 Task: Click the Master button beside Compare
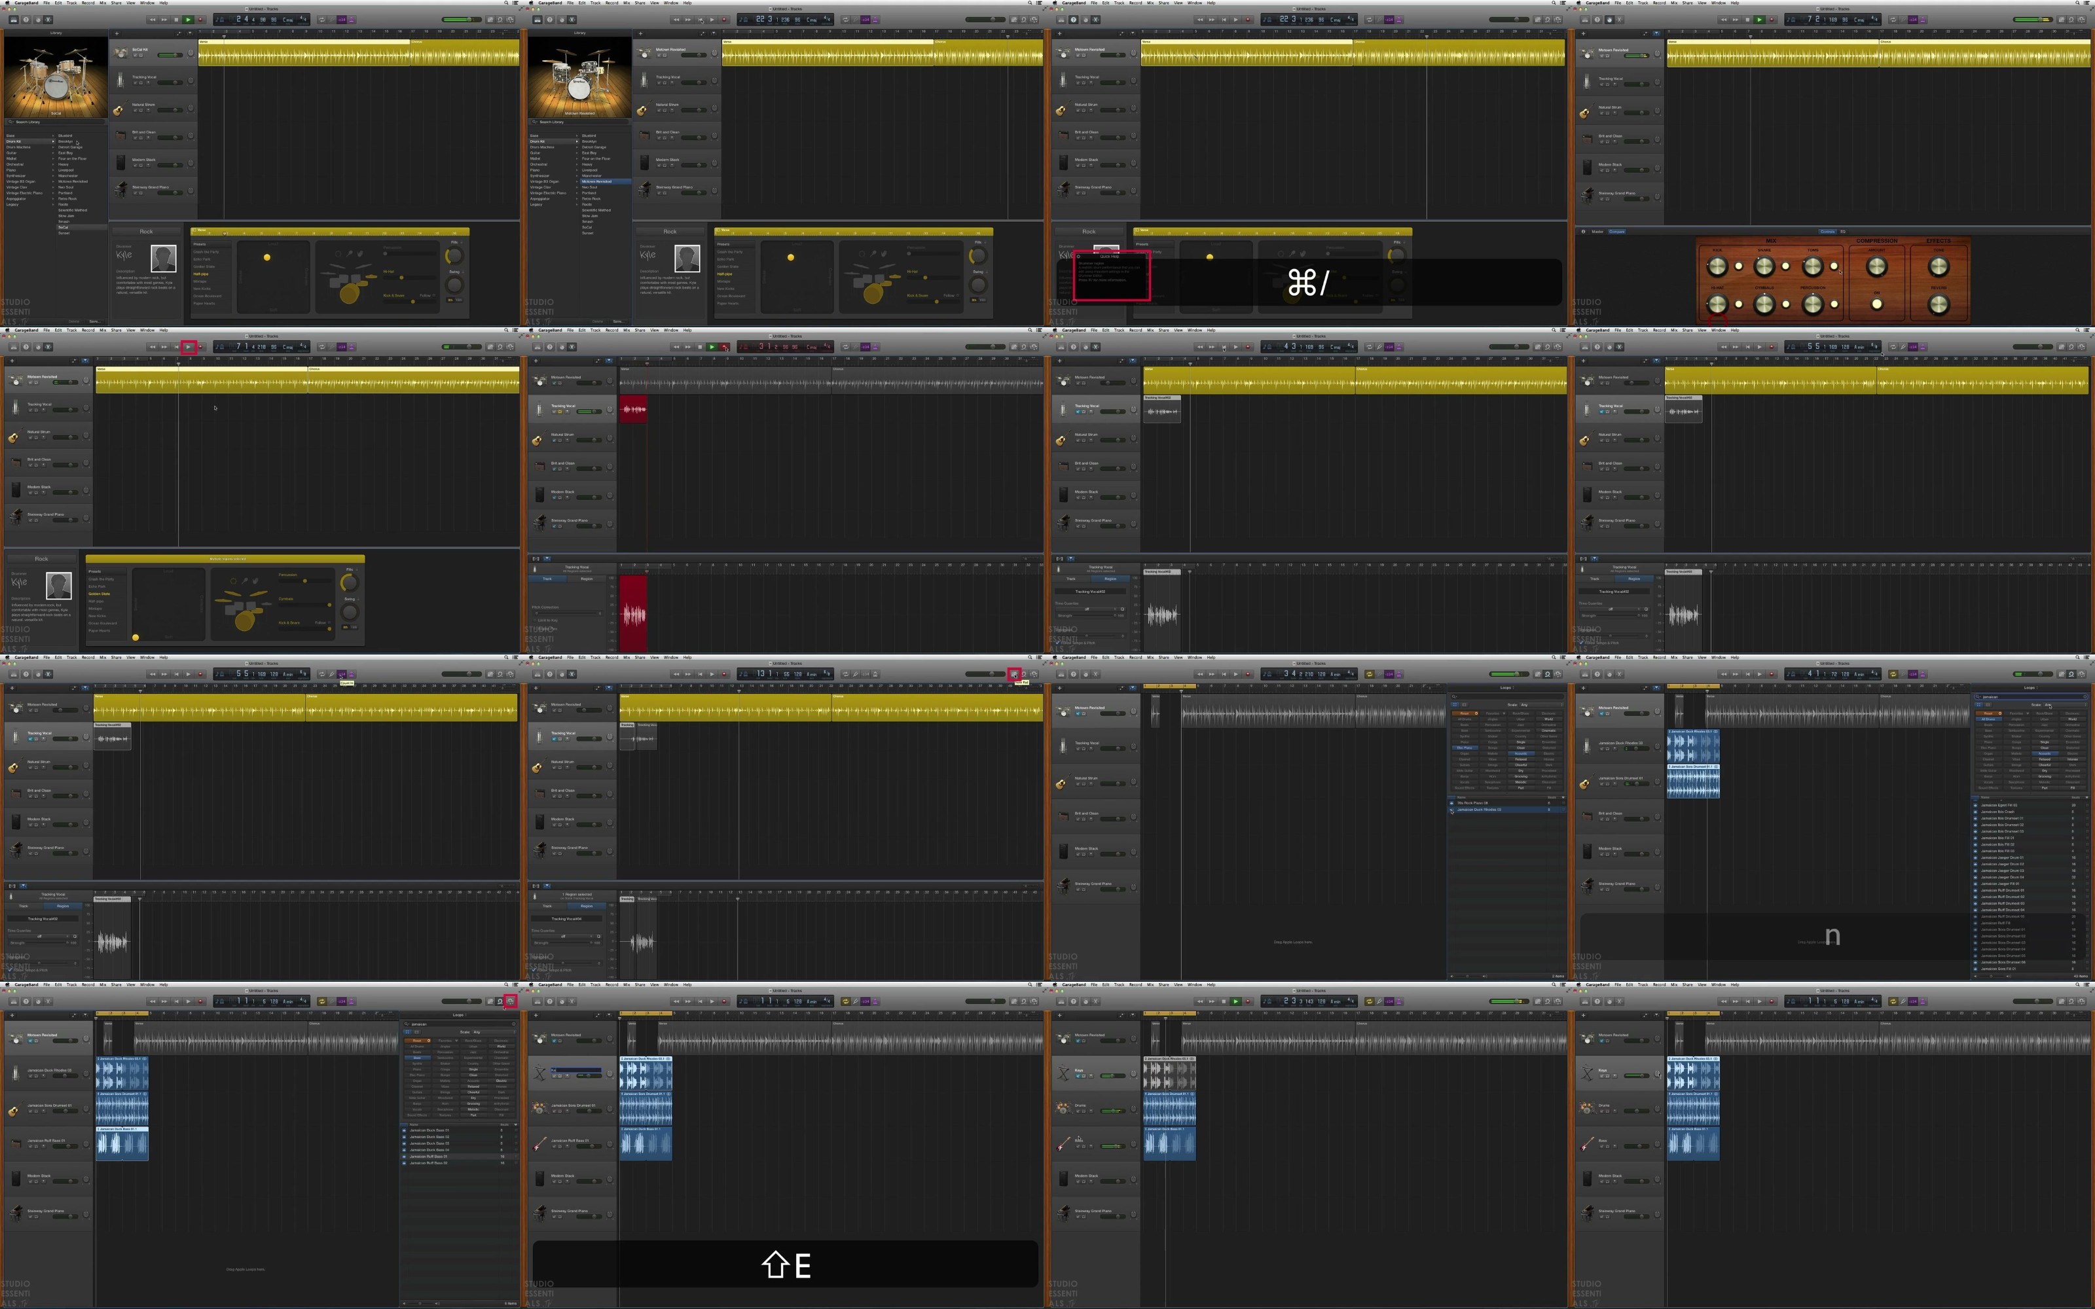point(1597,232)
